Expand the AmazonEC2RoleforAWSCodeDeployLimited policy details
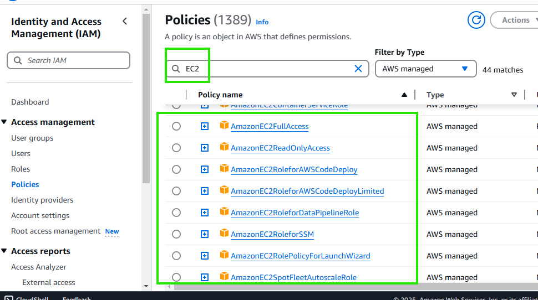The image size is (538, 300). (205, 191)
